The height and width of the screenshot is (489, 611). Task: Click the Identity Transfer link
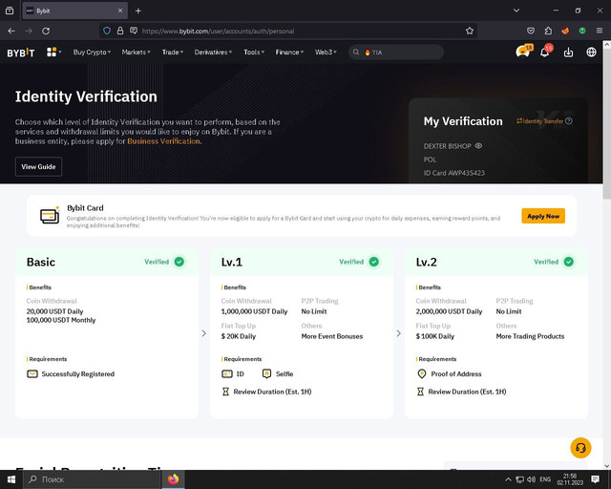coord(540,121)
